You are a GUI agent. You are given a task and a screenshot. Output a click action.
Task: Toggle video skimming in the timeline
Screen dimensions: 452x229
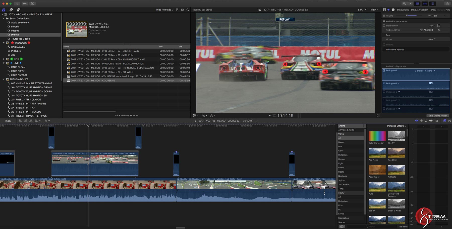tap(417, 121)
